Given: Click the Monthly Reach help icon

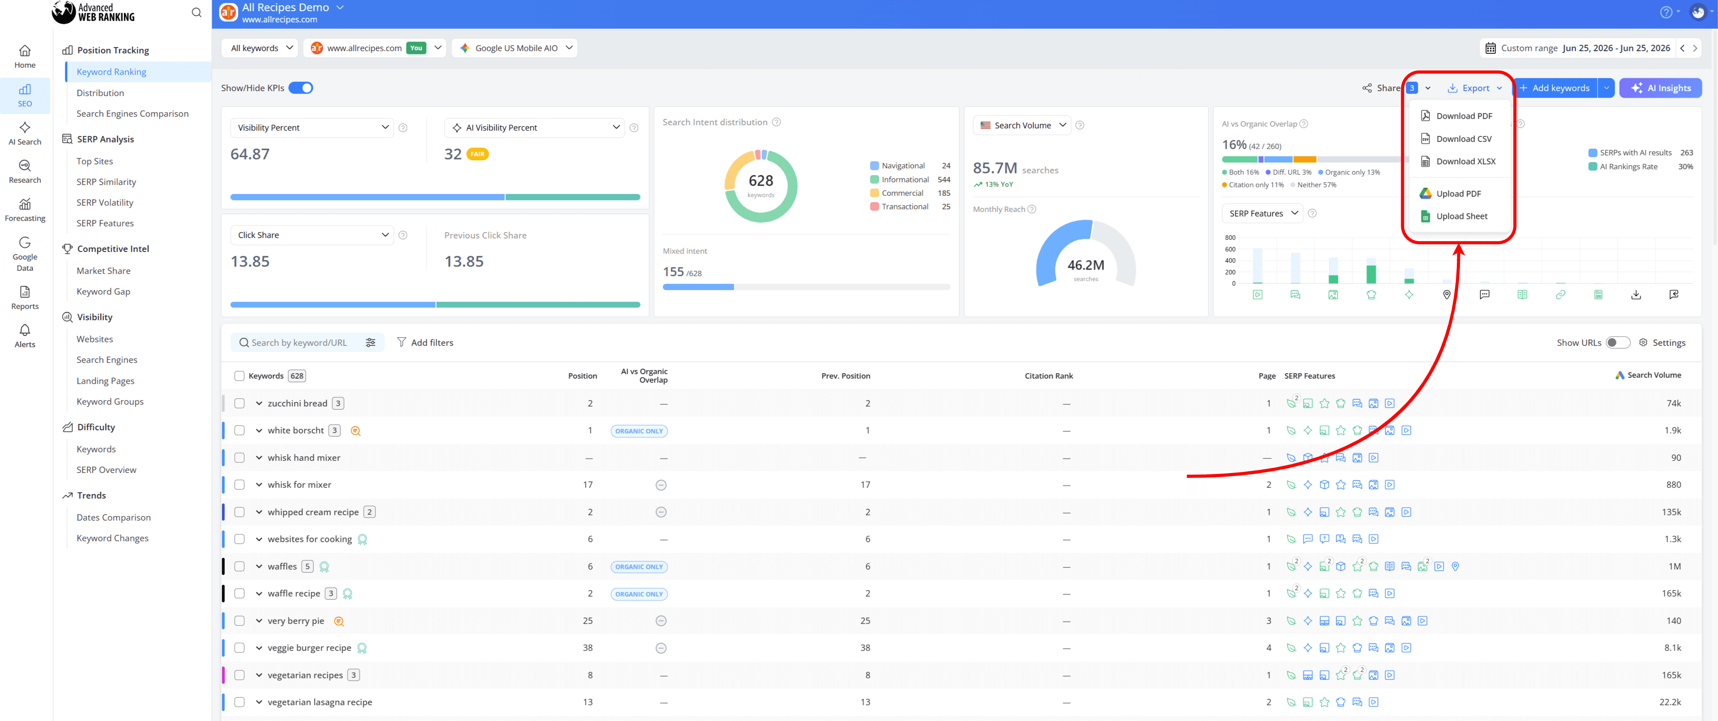Looking at the screenshot, I should [1032, 209].
